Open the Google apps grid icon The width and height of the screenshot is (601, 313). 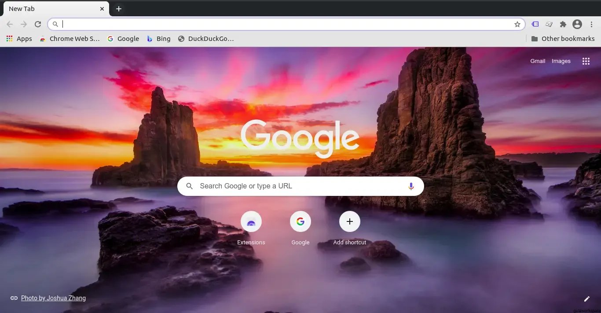coord(586,61)
